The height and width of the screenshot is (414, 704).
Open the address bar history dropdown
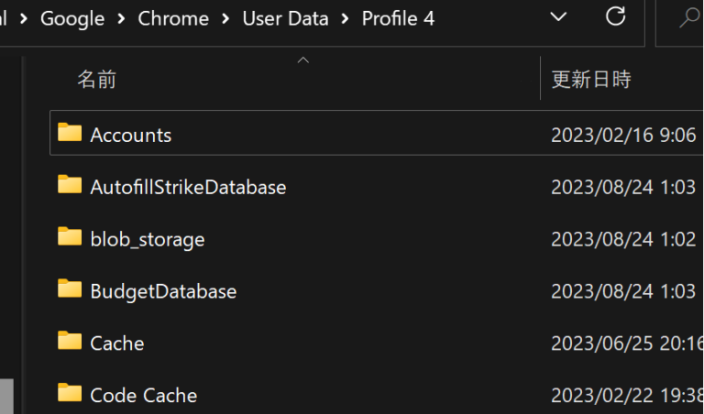[x=557, y=17]
